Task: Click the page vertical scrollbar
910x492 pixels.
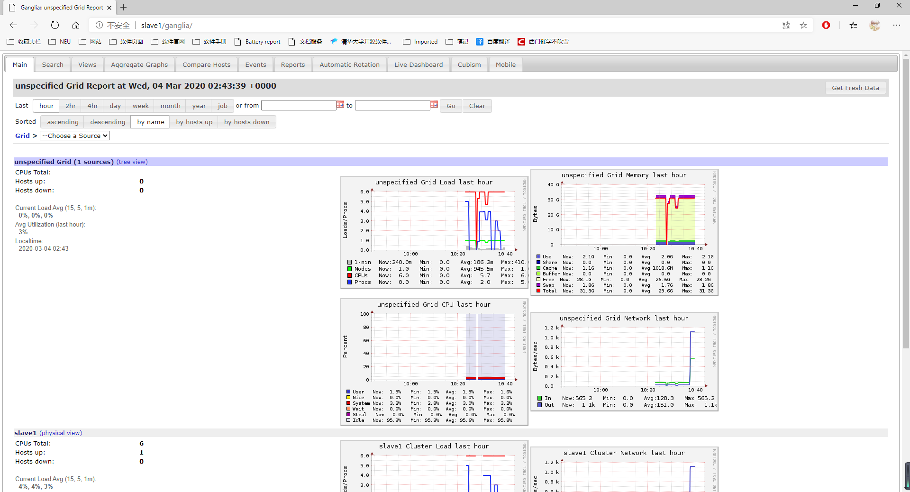Action: 906,204
